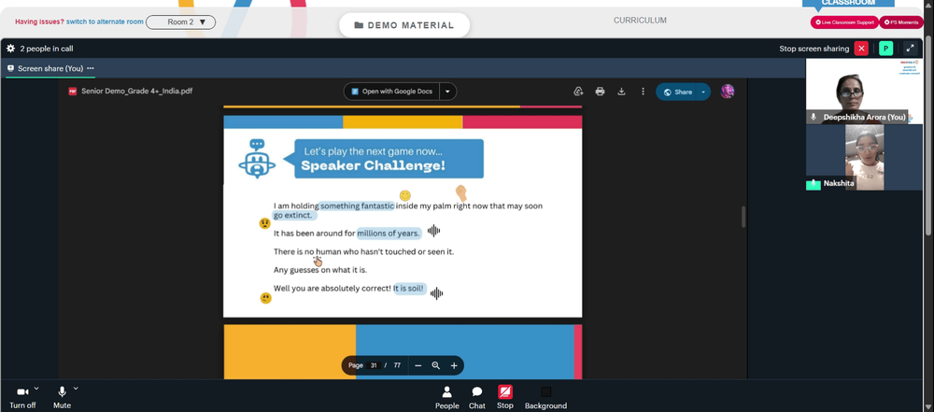Viewport: 934px width, 412px height.
Task: Select Nakshita video thumbnail
Action: pos(864,157)
